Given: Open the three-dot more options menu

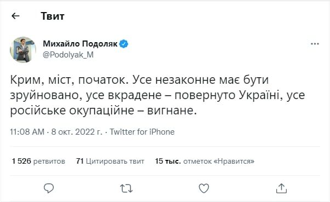Looking at the screenshot, I should point(315,44).
